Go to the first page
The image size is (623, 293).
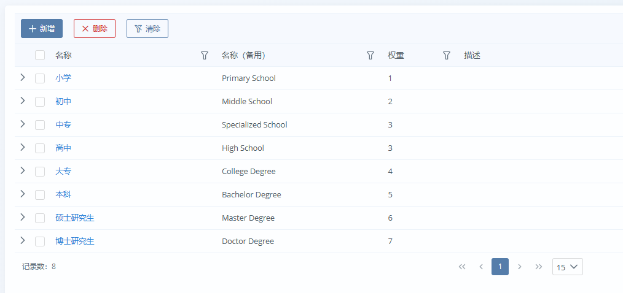coord(462,267)
